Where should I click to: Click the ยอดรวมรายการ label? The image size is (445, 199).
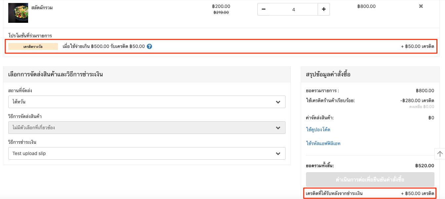click(x=323, y=91)
